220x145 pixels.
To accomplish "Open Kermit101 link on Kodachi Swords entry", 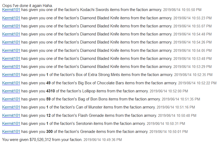I will [11, 10].
